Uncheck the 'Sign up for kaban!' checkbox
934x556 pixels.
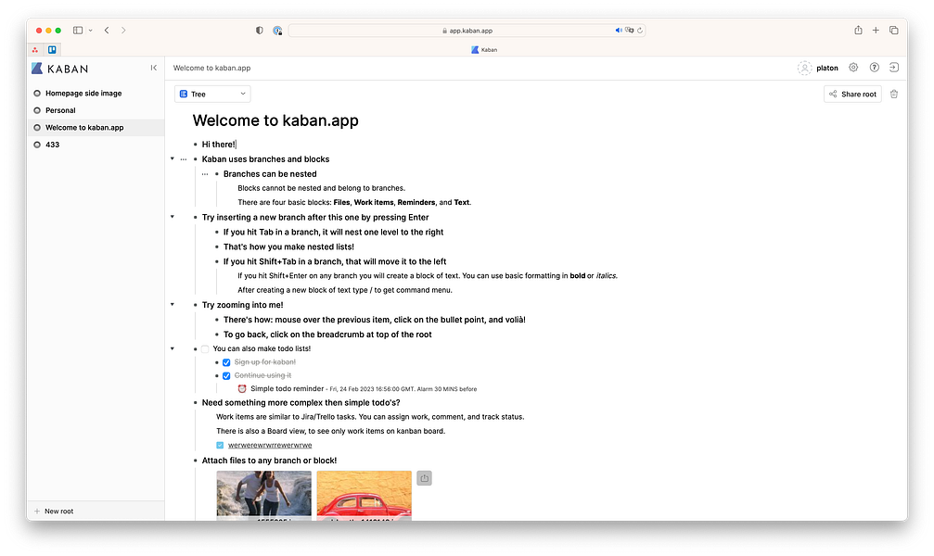pos(226,362)
